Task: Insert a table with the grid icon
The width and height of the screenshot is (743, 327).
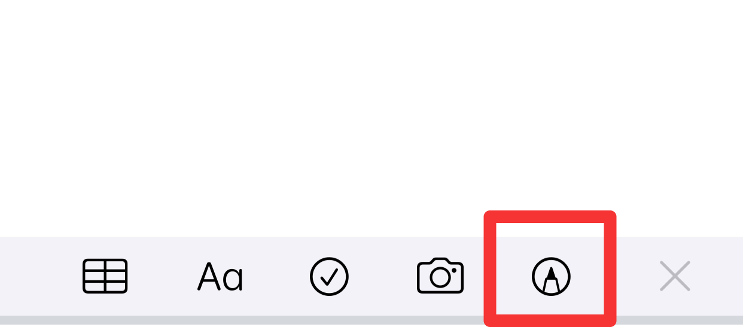Action: point(105,276)
